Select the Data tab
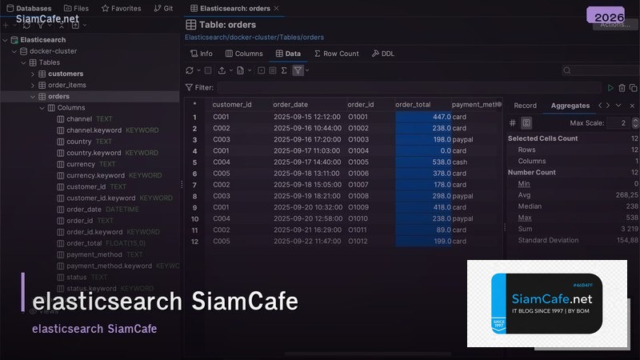Viewport: 640px width, 360px height. [288, 54]
